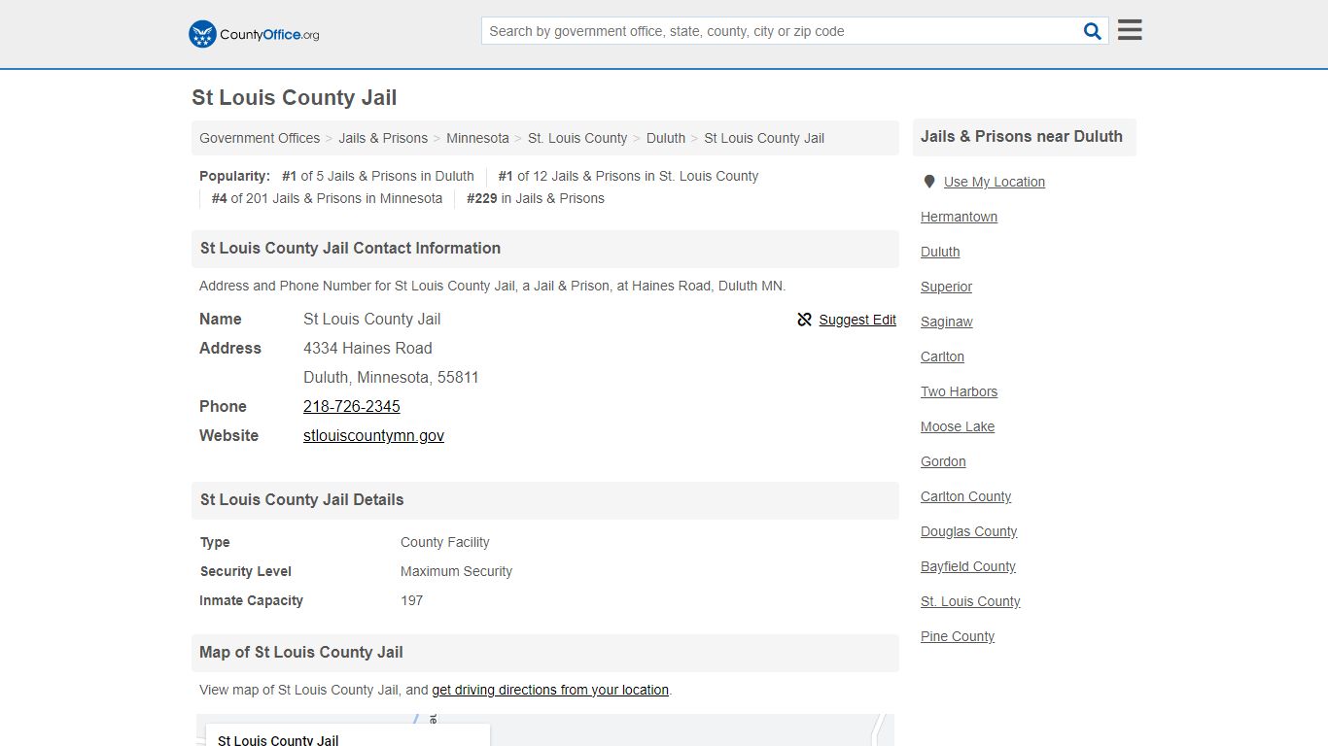Go to St. Louis County breadcrumb

coord(577,138)
